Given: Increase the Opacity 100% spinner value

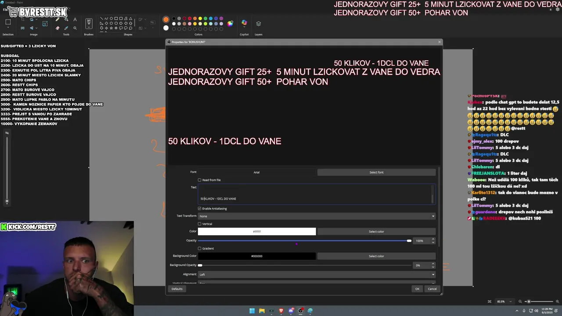Looking at the screenshot, I should point(433,239).
